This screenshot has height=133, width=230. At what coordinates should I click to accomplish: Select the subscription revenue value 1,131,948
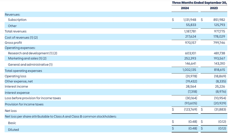click(189, 20)
